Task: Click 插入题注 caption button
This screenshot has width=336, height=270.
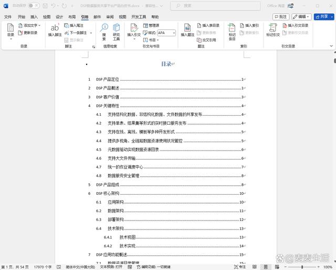Action: (187, 30)
